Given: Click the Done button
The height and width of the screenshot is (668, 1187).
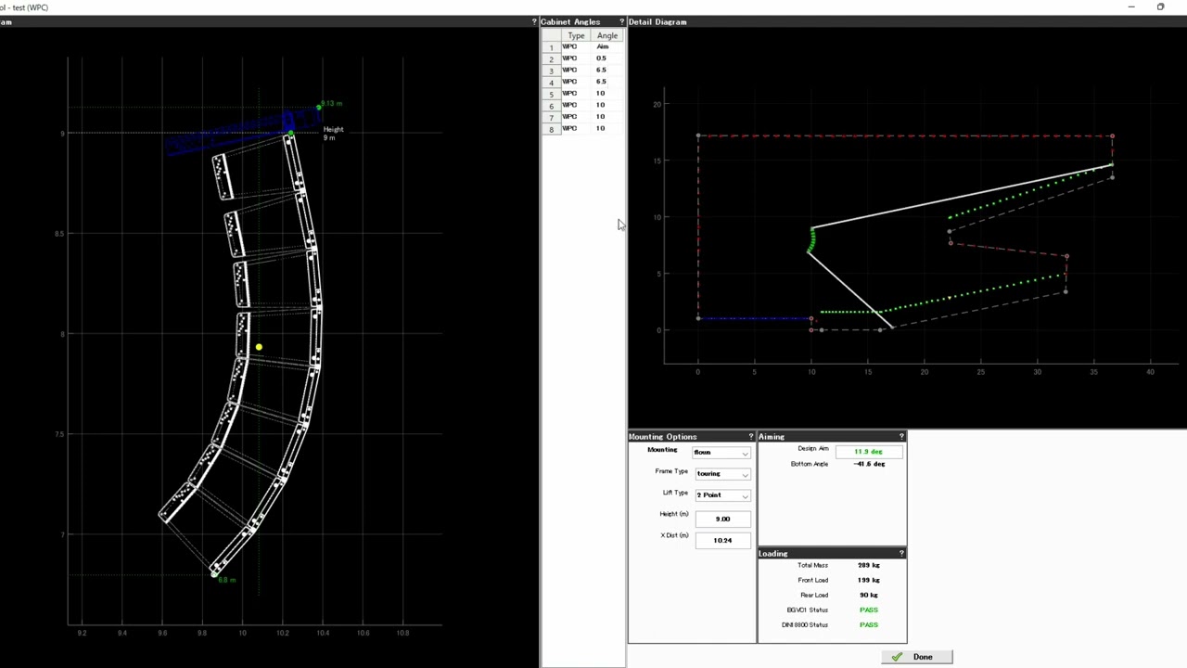Looking at the screenshot, I should point(916,657).
